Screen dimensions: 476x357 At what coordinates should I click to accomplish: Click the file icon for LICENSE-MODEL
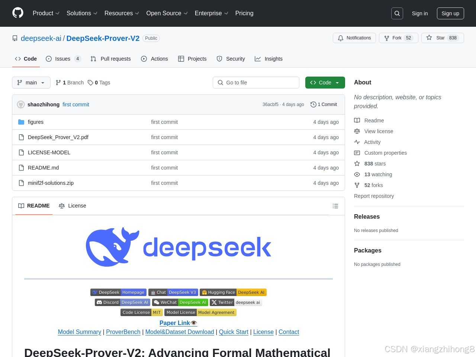tap(21, 152)
